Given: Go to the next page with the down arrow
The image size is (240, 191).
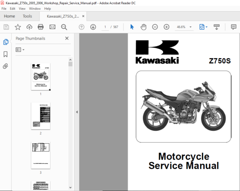Looking at the screenshot, I should click(93, 27).
